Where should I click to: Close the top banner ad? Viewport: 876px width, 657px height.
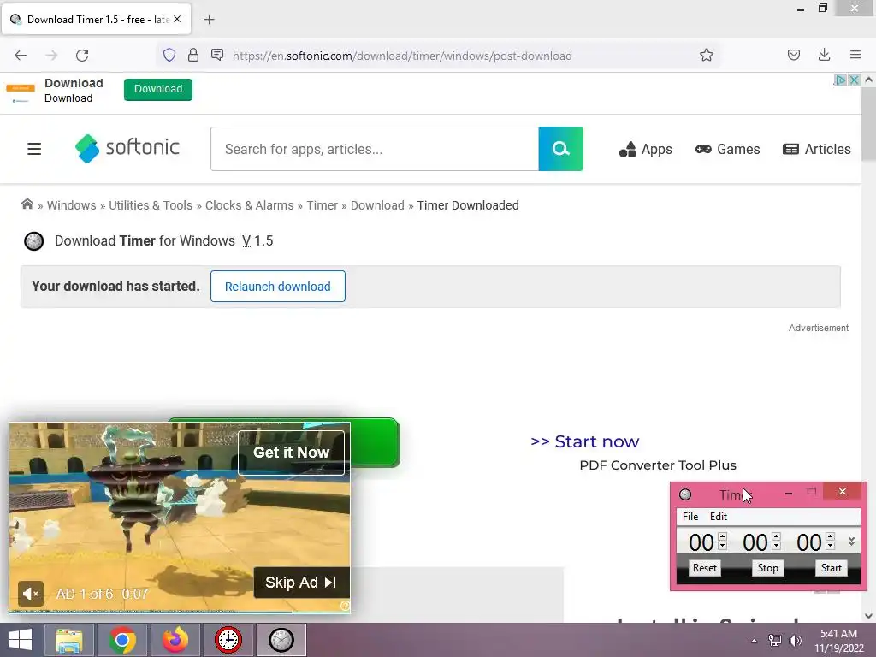click(854, 80)
